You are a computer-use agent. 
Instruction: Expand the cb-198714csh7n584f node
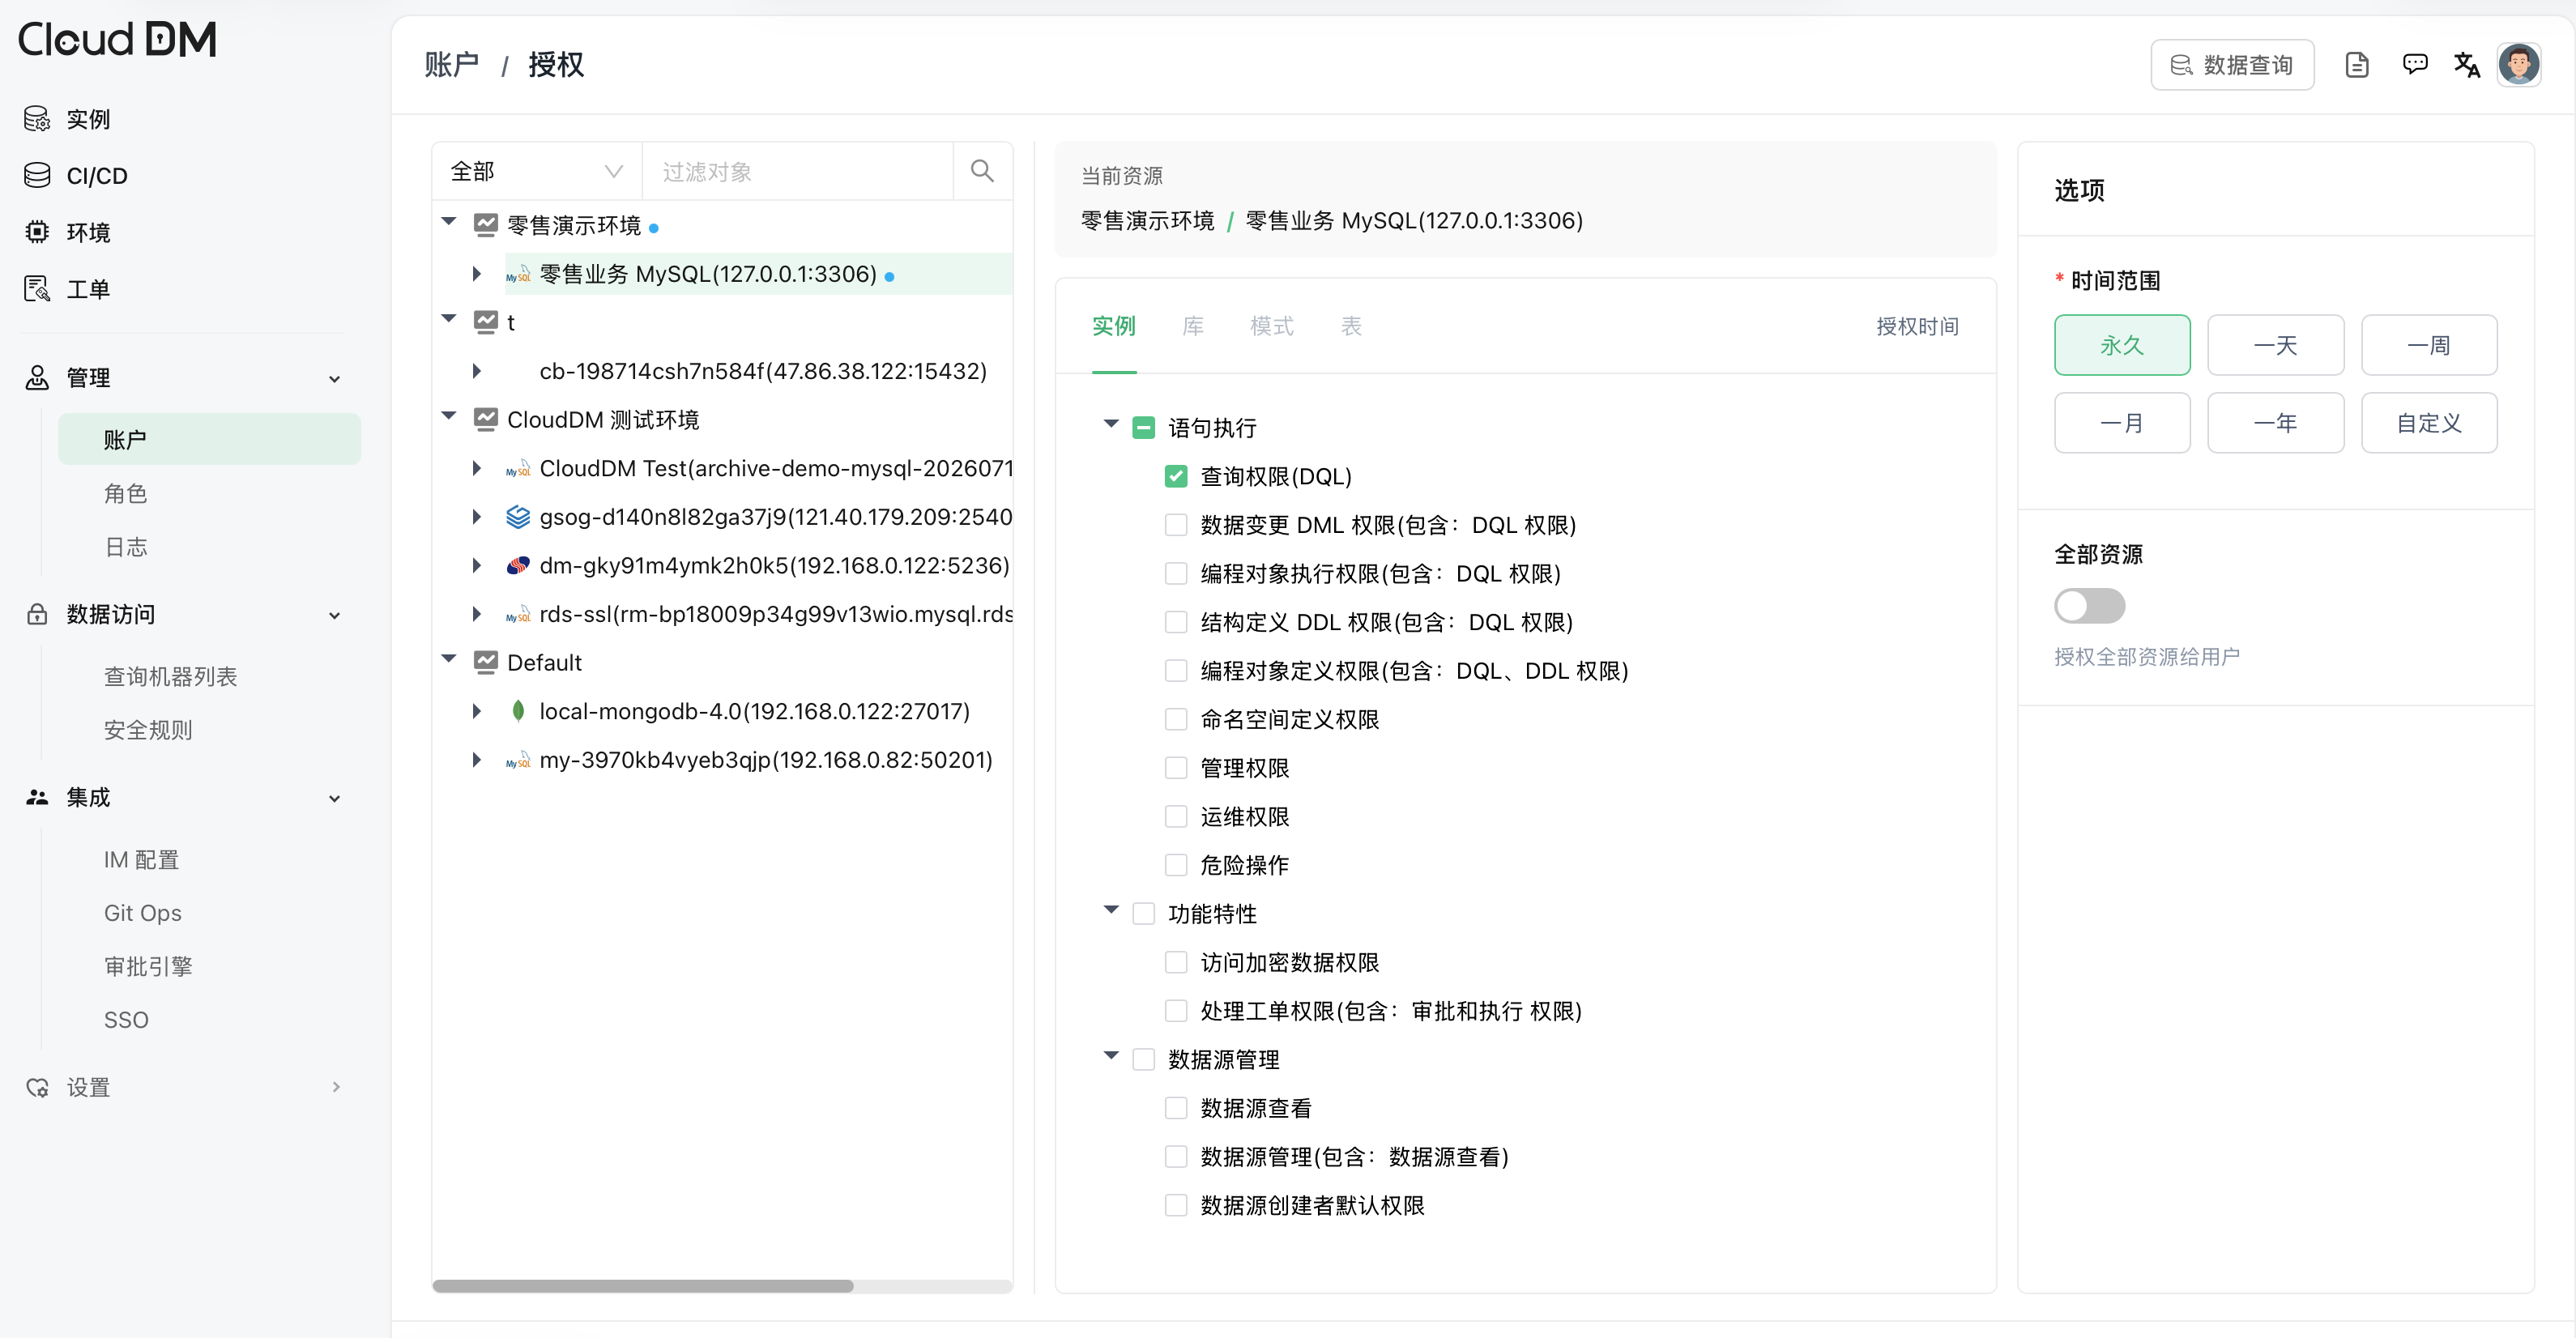477,371
